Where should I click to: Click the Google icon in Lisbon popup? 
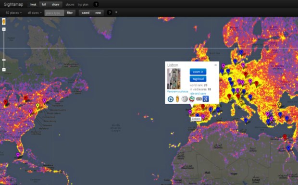[206, 99]
